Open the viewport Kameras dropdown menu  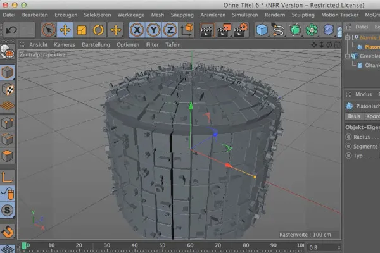point(64,45)
